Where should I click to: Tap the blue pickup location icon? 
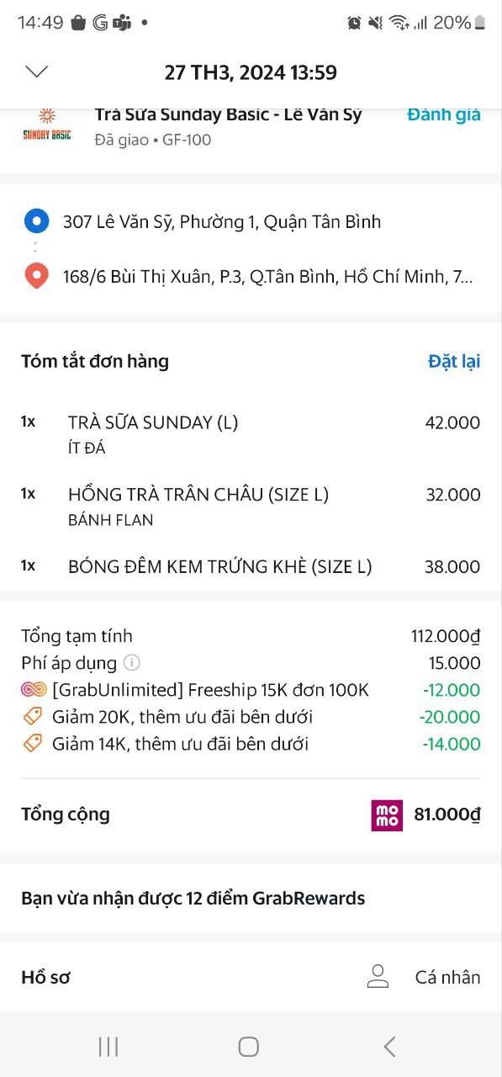coord(36,222)
